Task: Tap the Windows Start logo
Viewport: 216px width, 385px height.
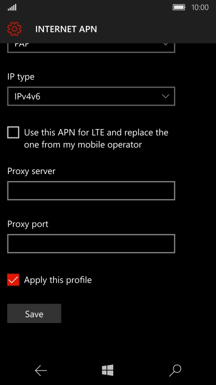Action: 108,370
